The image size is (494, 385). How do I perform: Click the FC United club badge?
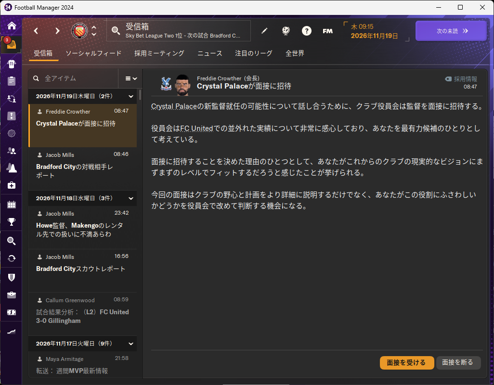pos(79,31)
